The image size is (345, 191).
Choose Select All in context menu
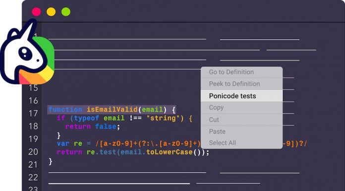[x=241, y=143]
